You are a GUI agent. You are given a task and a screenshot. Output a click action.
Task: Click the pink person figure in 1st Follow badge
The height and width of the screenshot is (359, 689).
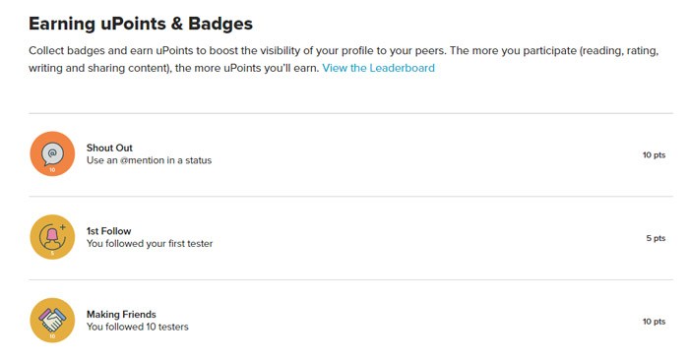click(x=52, y=236)
